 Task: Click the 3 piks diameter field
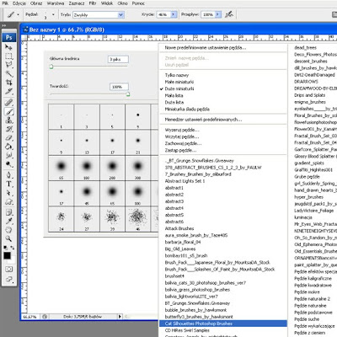click(118, 59)
